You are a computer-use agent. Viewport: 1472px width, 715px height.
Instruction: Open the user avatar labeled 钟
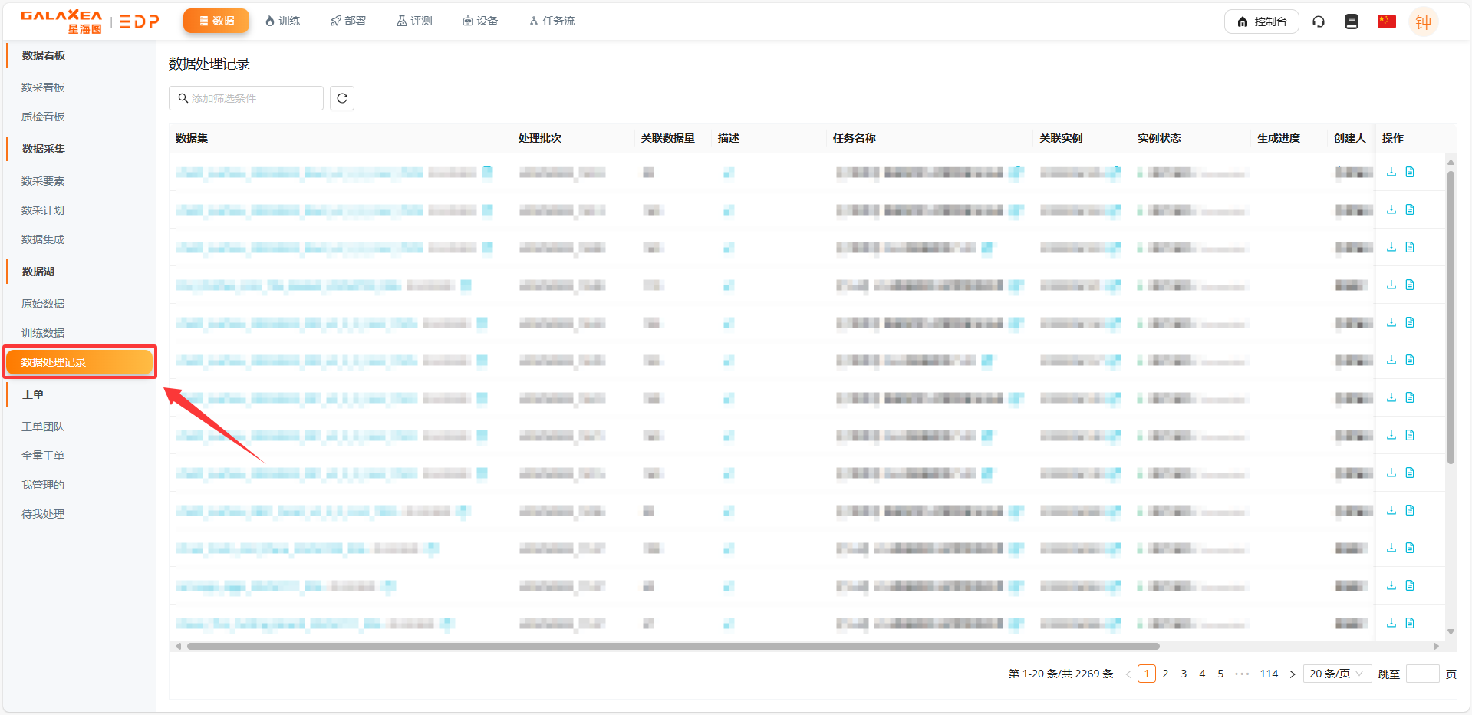click(x=1423, y=21)
